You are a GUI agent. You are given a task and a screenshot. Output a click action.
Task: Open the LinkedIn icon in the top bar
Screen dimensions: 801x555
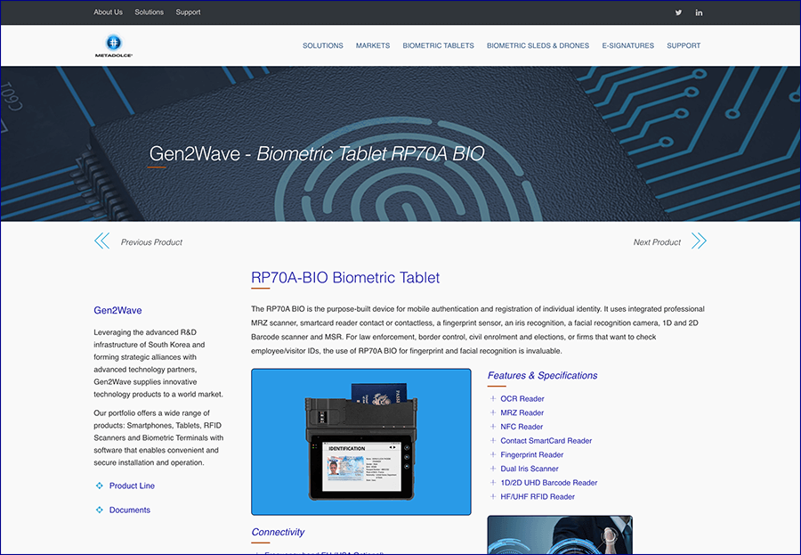click(x=699, y=12)
